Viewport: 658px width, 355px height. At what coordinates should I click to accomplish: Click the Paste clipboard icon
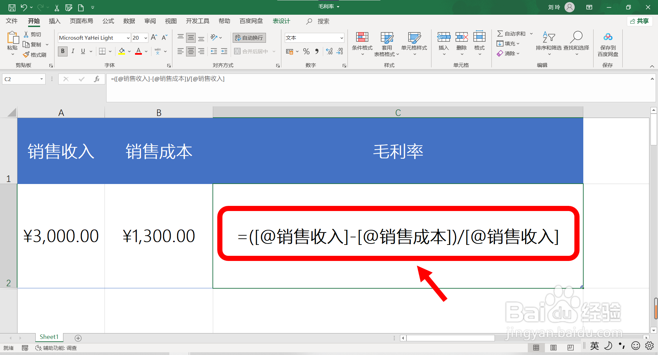point(13,38)
